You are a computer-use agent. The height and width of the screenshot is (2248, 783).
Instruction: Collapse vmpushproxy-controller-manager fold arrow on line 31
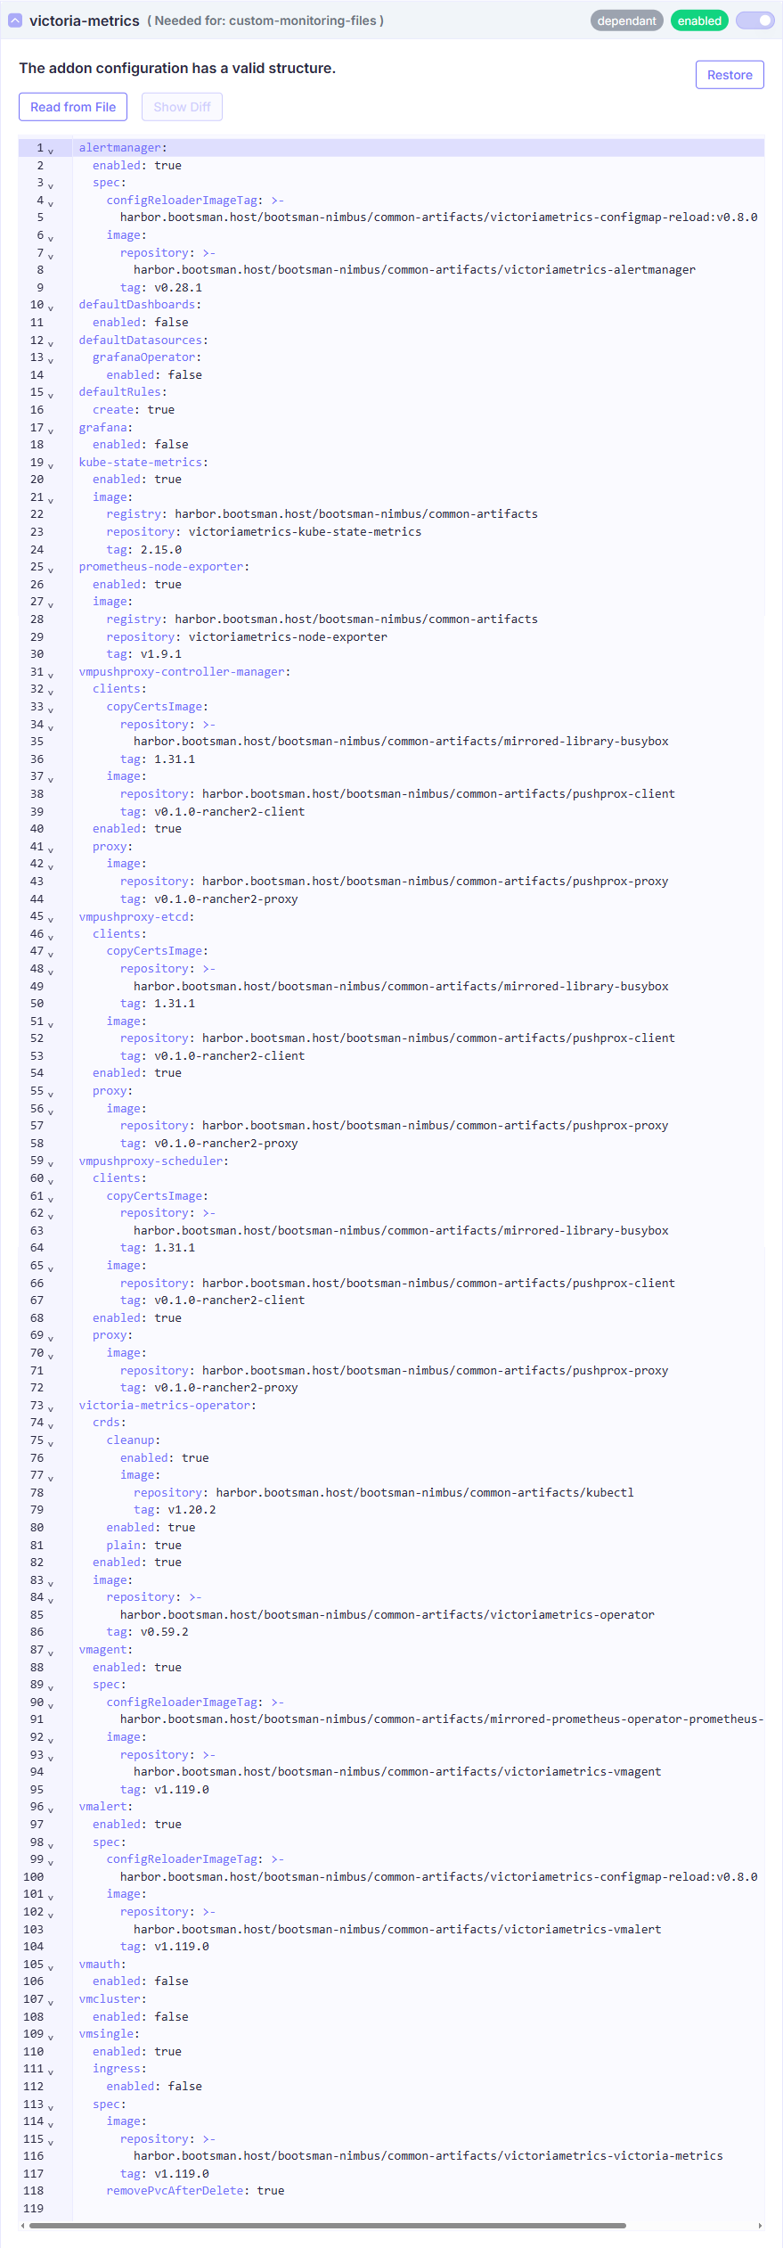point(51,674)
